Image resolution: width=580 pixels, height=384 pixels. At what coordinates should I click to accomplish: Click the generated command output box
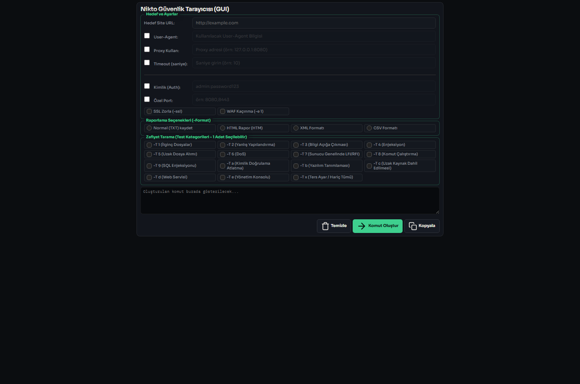[x=290, y=201]
